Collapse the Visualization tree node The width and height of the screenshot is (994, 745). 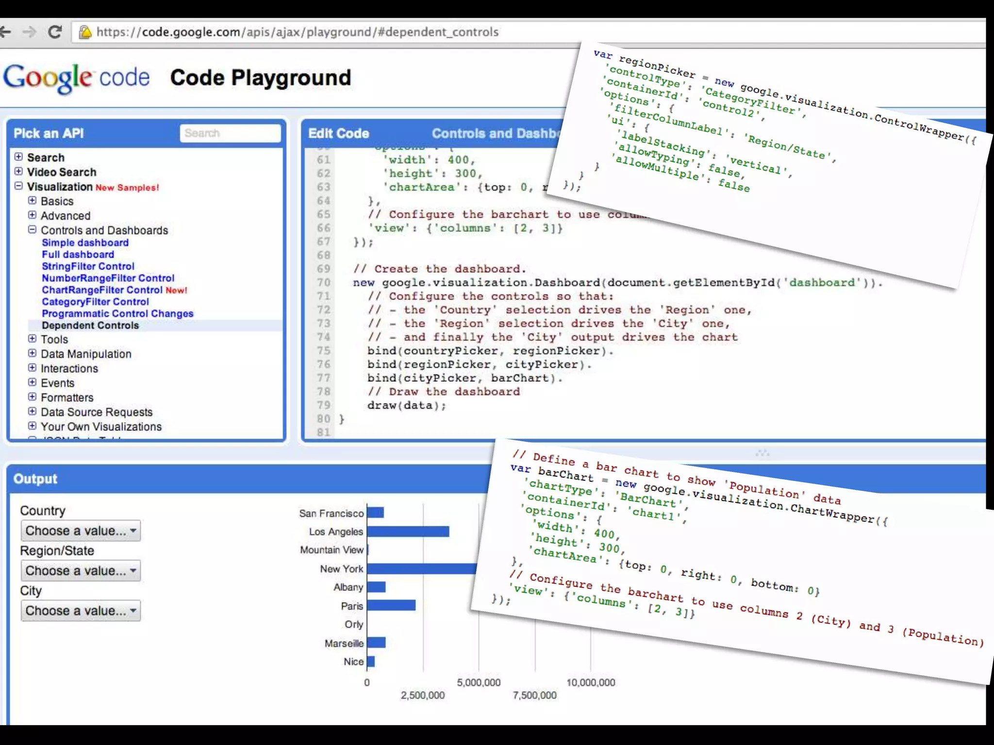(x=18, y=186)
